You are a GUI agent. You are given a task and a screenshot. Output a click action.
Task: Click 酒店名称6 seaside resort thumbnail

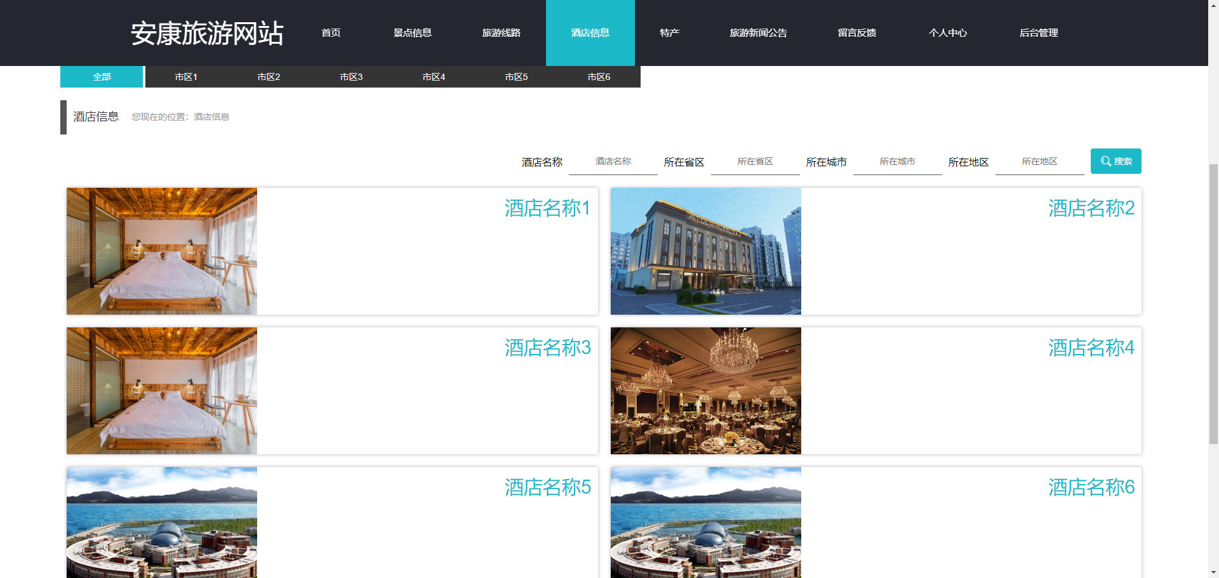coord(706,523)
